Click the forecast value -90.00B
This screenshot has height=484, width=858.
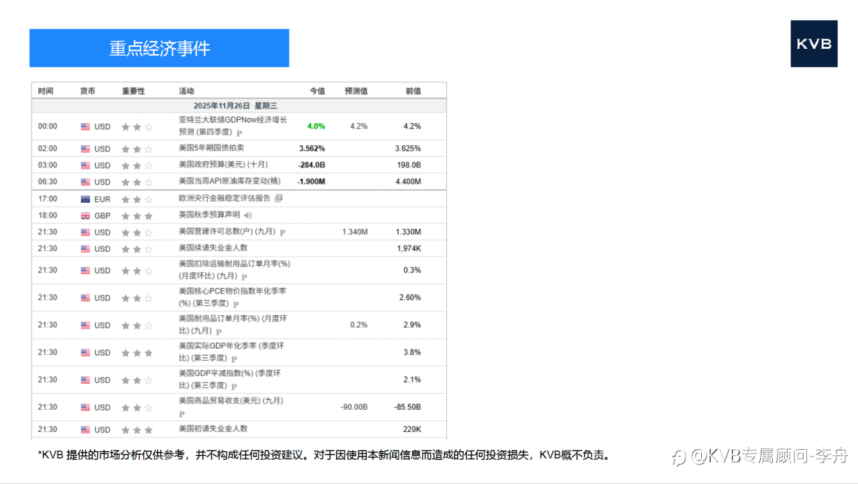click(x=354, y=407)
